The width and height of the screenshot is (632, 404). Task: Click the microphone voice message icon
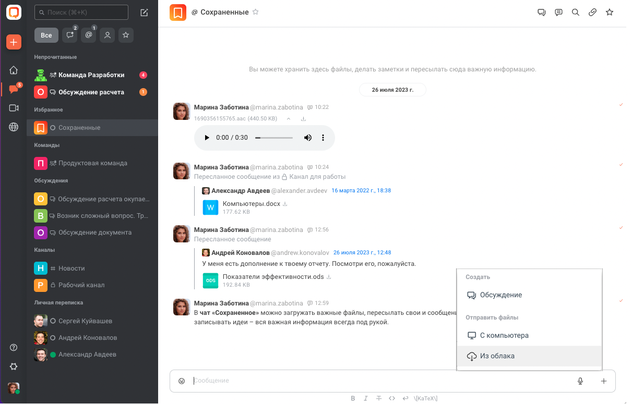point(580,381)
